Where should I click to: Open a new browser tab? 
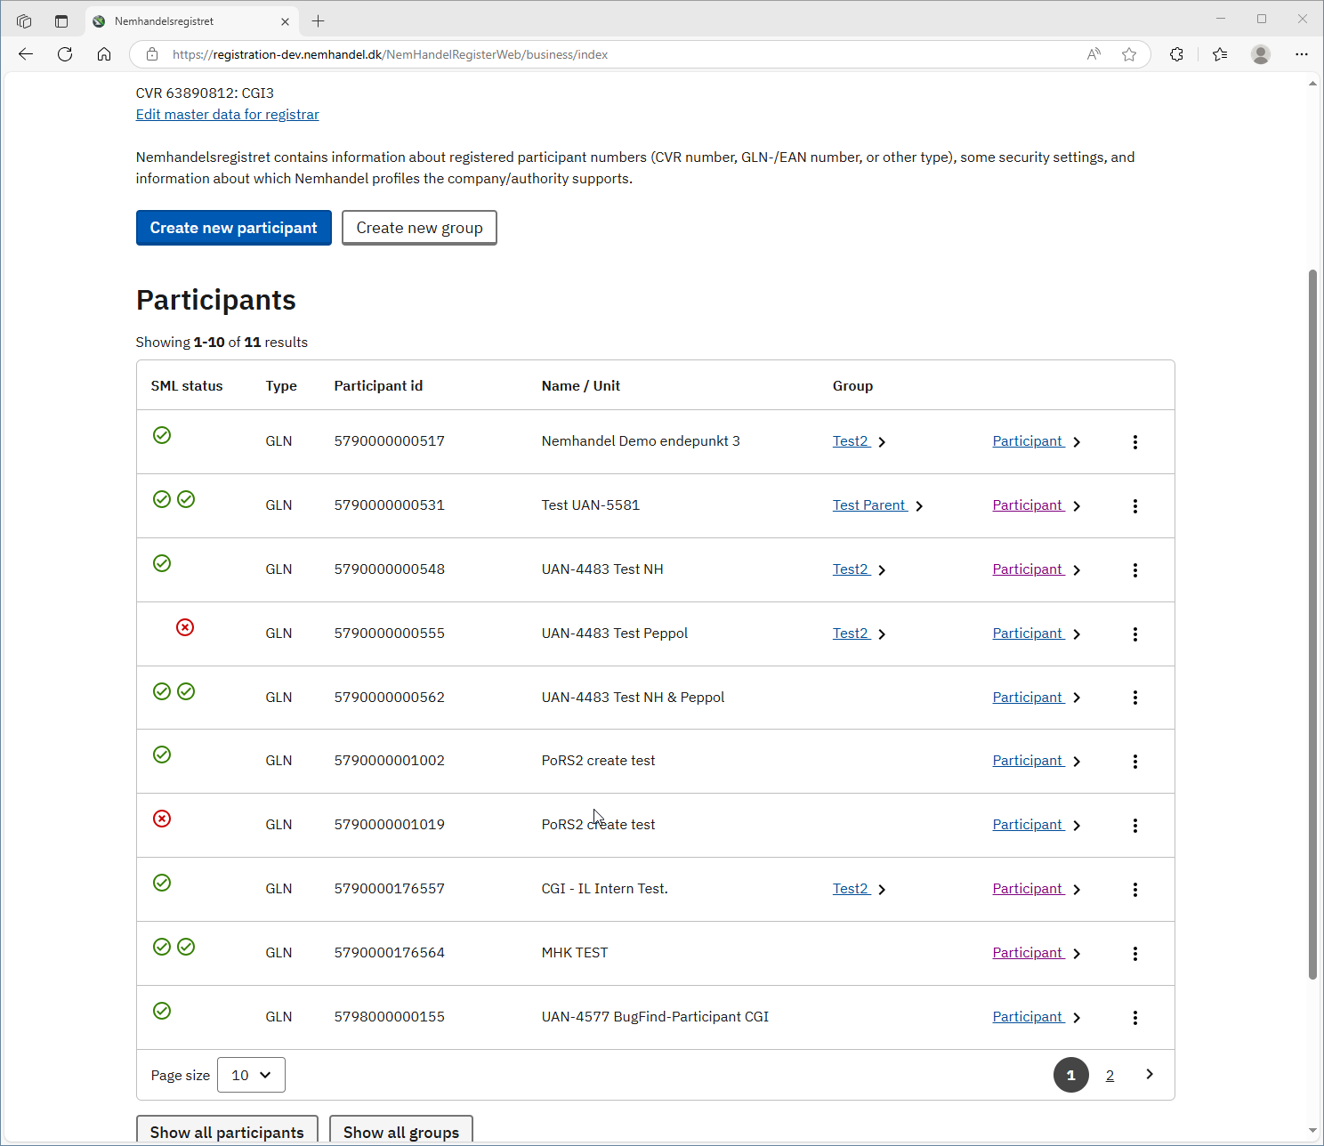point(318,20)
